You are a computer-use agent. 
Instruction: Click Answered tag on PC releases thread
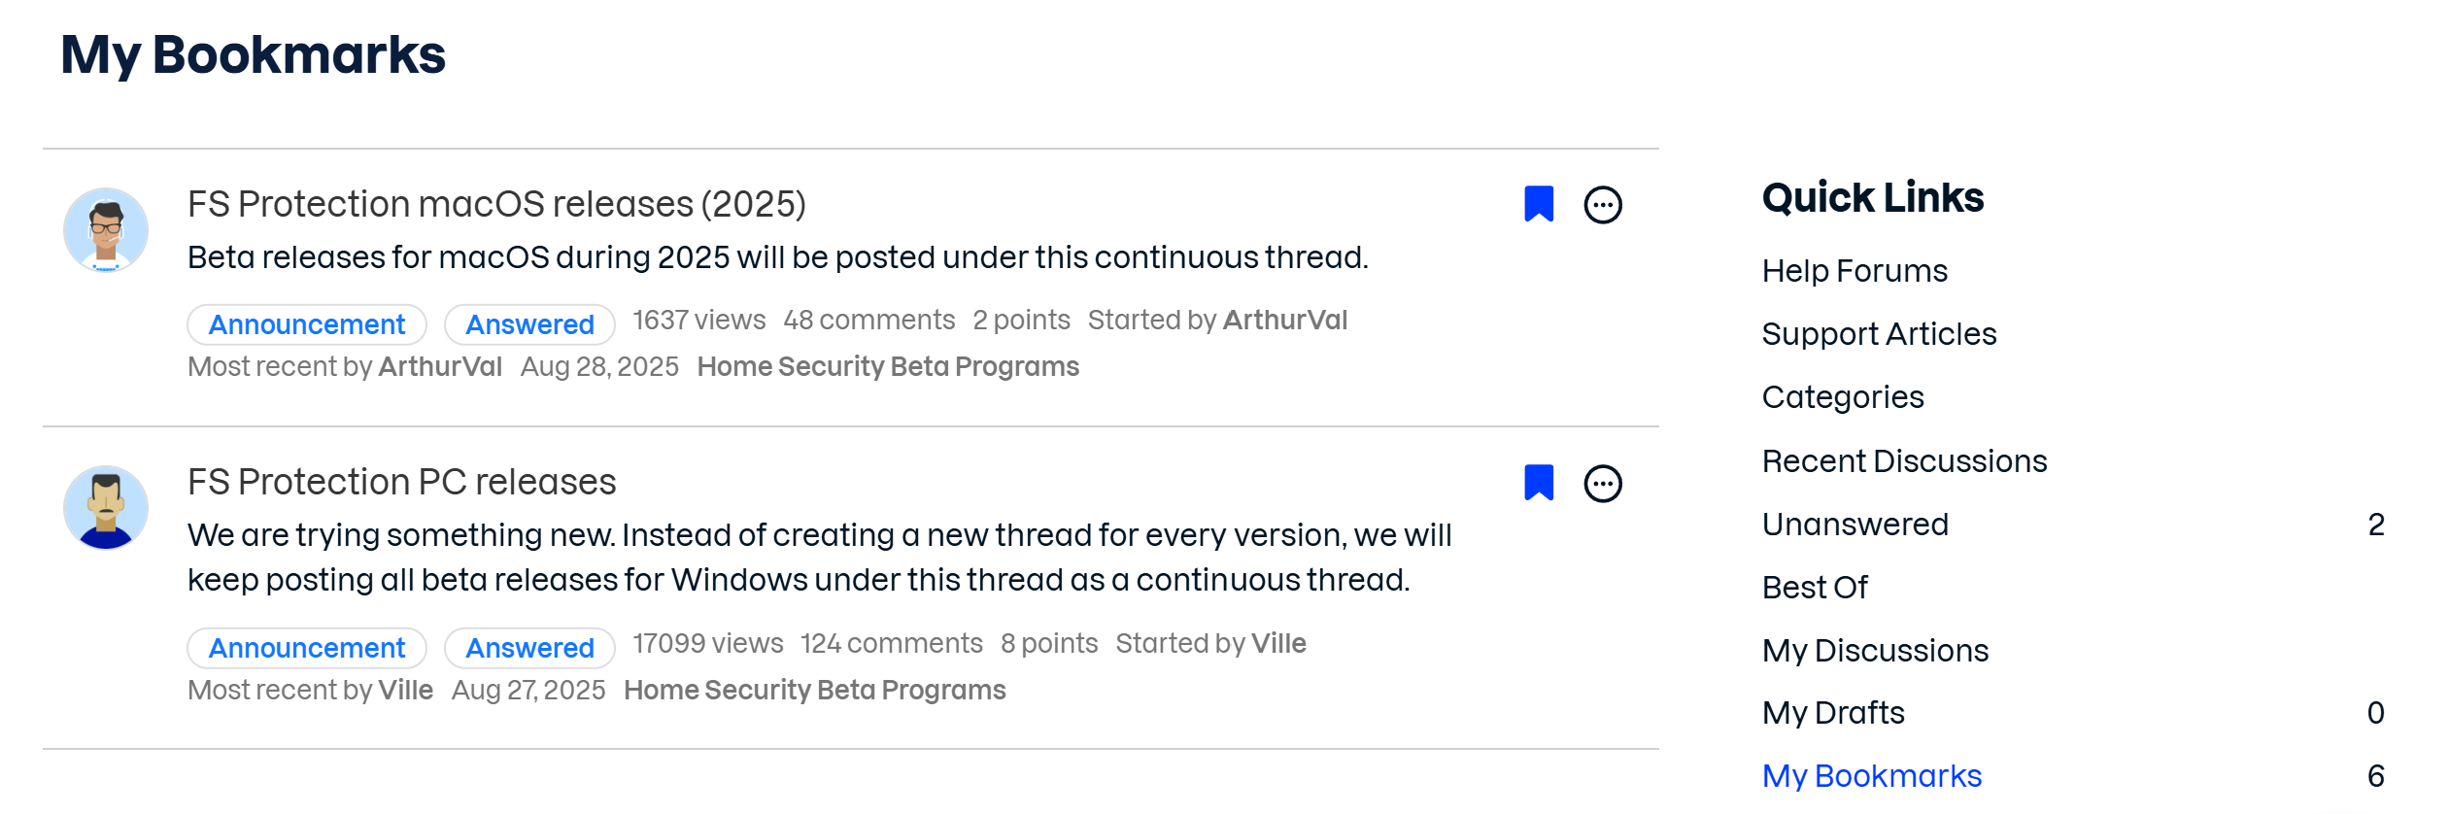pos(529,648)
